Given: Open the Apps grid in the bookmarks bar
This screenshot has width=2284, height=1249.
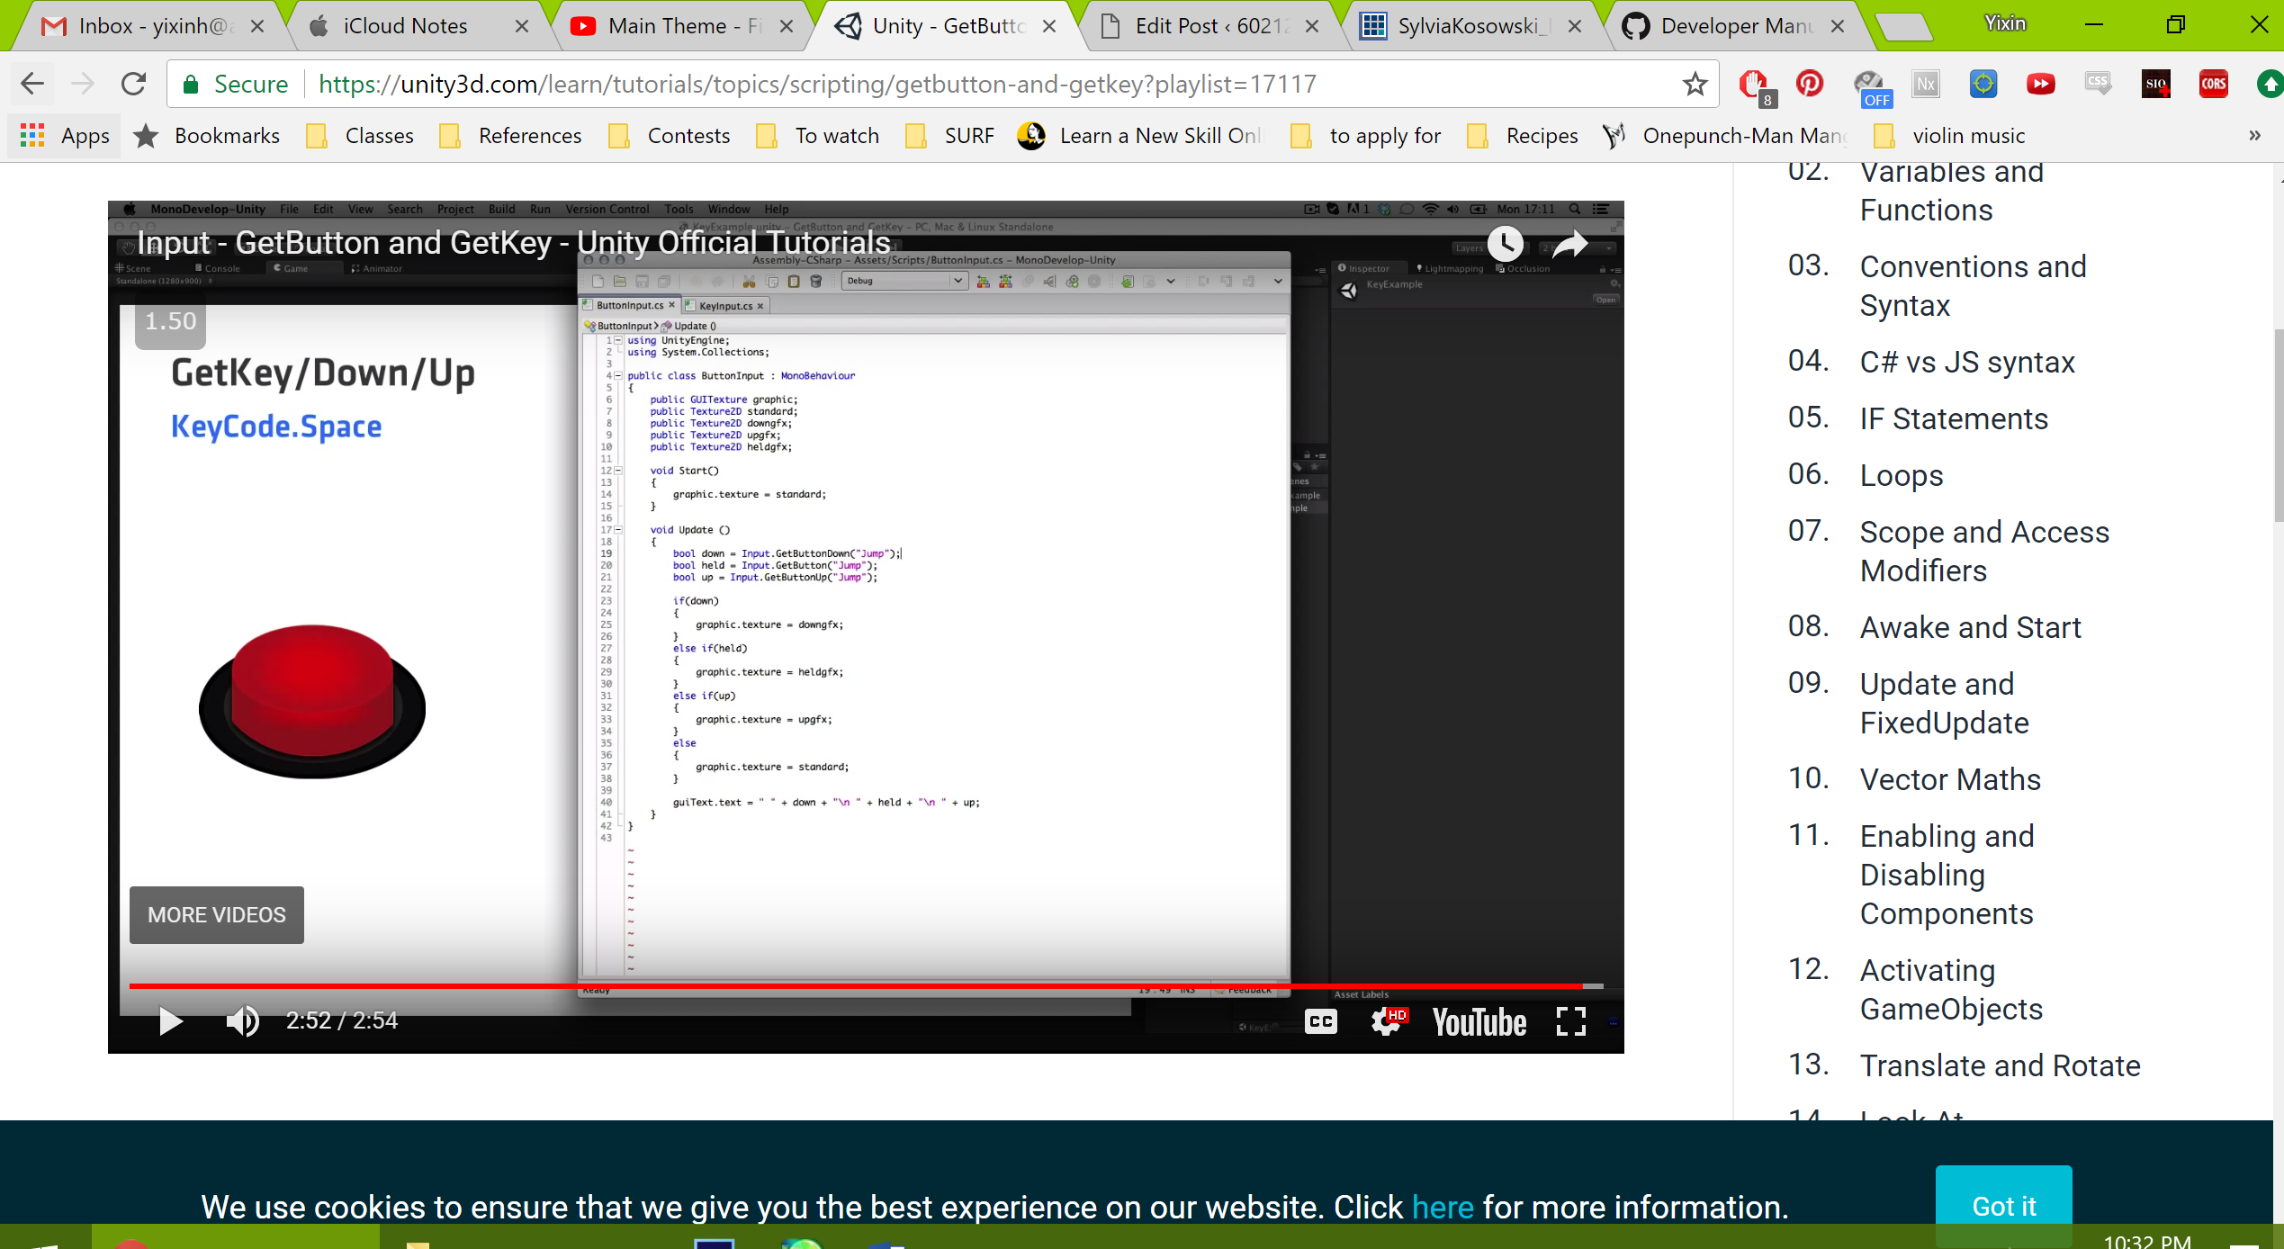Looking at the screenshot, I should (x=65, y=136).
